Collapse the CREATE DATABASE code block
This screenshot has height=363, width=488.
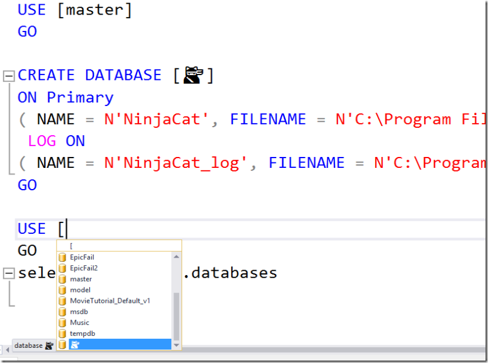8,76
